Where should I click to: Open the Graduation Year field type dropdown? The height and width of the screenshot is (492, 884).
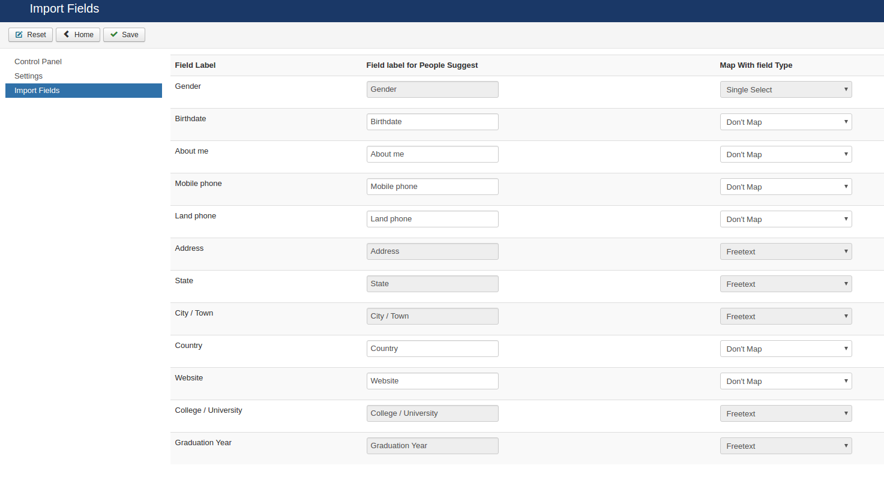(786, 446)
